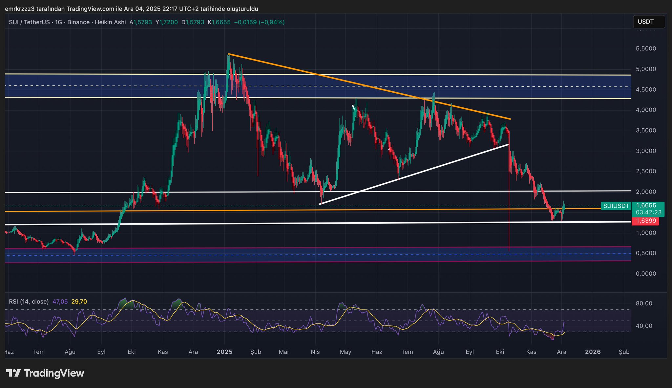Click the RSI (14, close) indicator label
The width and height of the screenshot is (672, 388).
coord(29,302)
